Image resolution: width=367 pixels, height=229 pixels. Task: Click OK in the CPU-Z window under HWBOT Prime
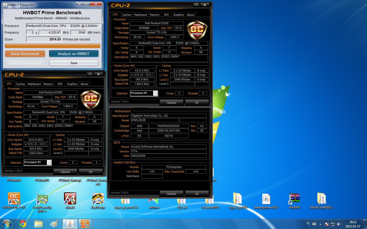point(90,172)
